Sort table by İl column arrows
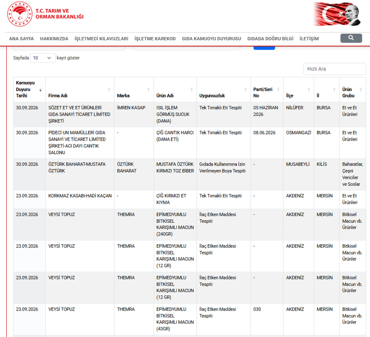Image resolution: width=370 pixels, height=337 pixels. click(x=334, y=90)
